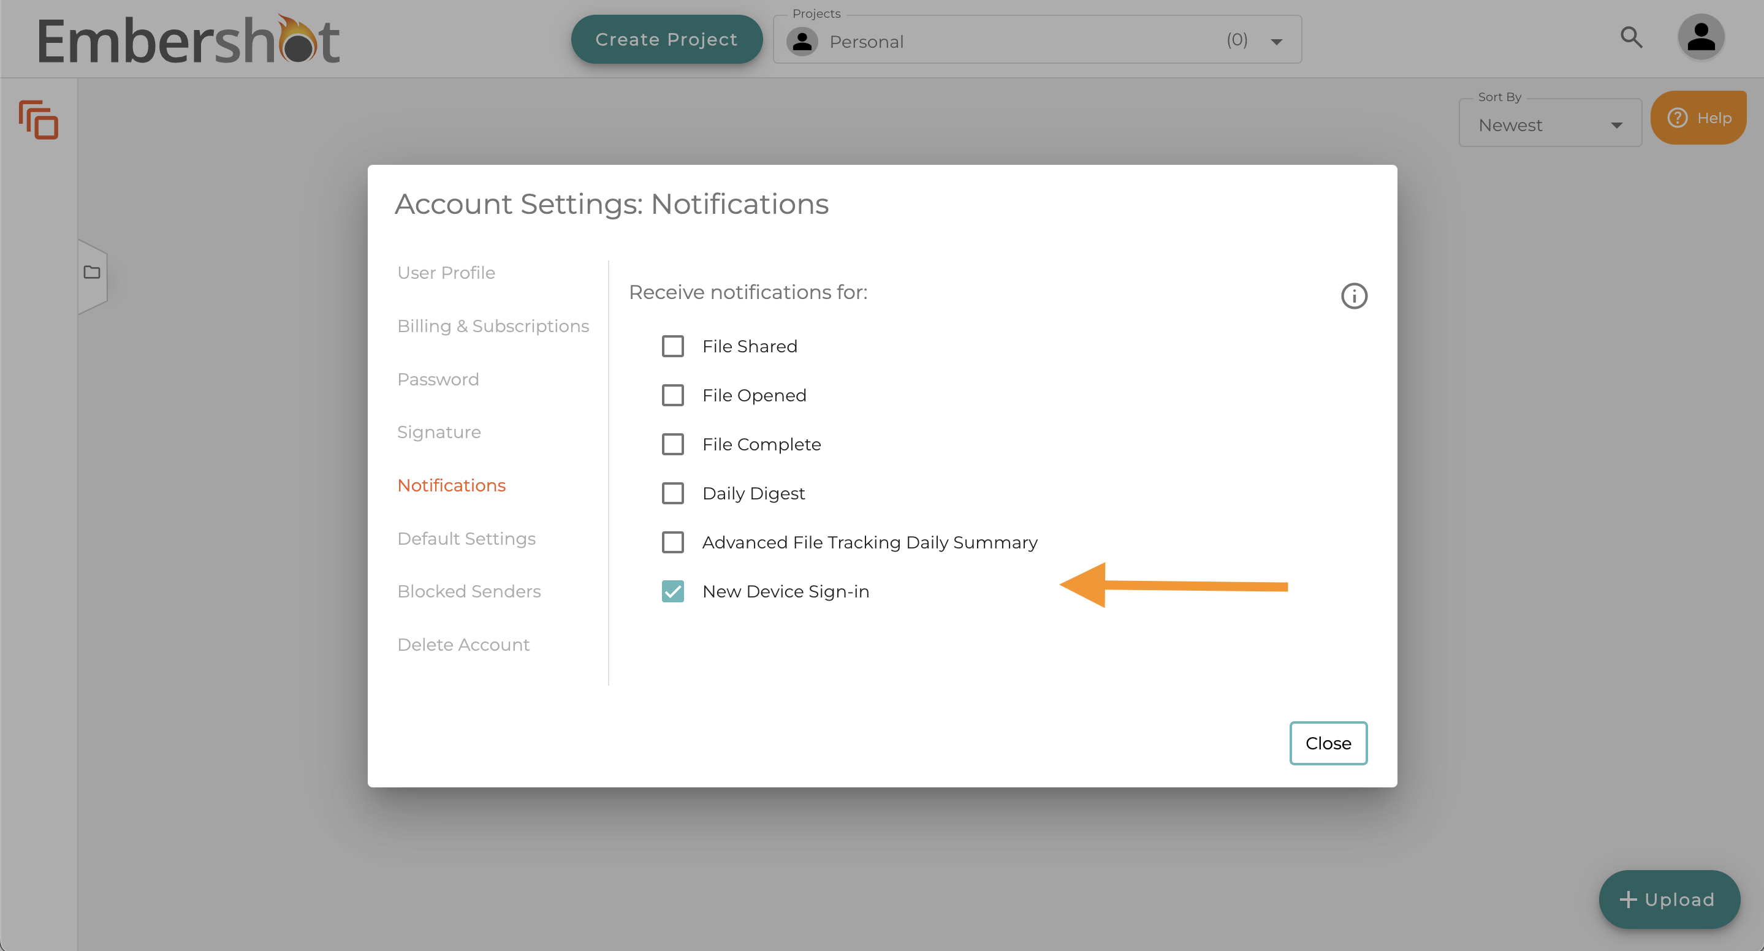Tick the Daily Digest checkbox
1764x951 pixels.
point(672,494)
